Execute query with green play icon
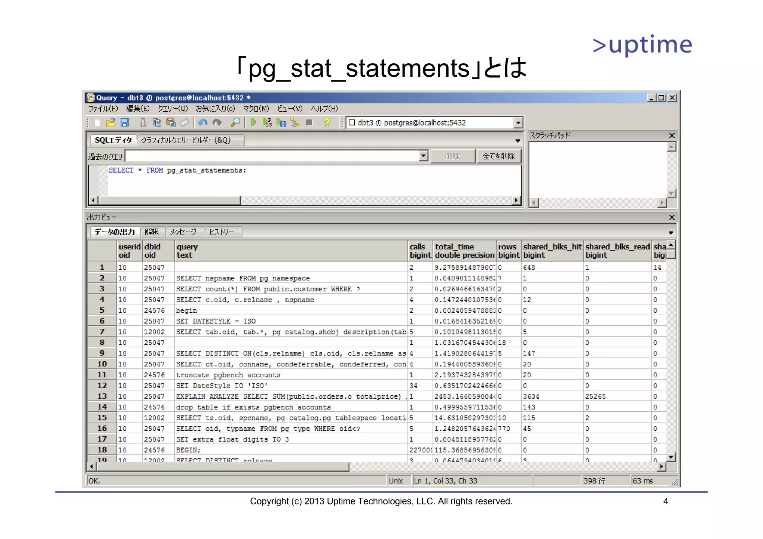 coord(253,122)
